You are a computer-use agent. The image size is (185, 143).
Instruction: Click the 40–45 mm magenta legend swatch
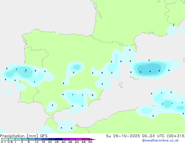click(79, 139)
